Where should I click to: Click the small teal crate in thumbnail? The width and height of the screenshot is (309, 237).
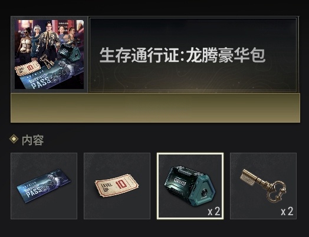[x=70, y=52]
